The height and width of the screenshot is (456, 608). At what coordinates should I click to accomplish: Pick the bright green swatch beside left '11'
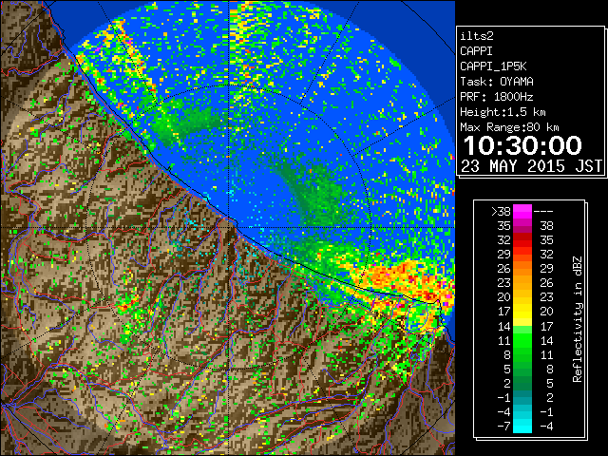tap(522, 340)
